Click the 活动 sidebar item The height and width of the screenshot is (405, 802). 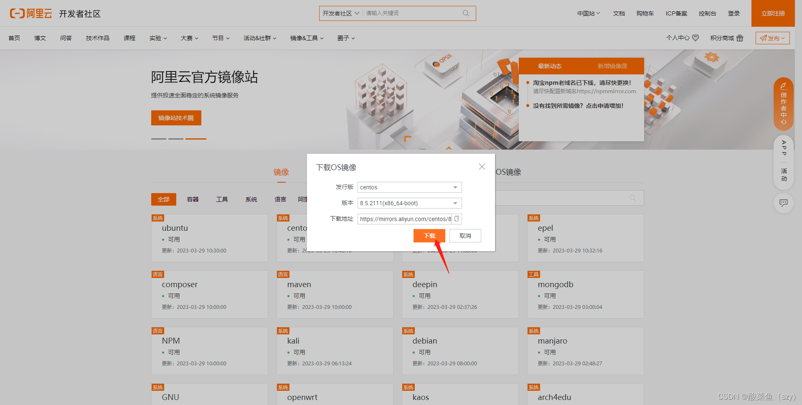coord(784,175)
